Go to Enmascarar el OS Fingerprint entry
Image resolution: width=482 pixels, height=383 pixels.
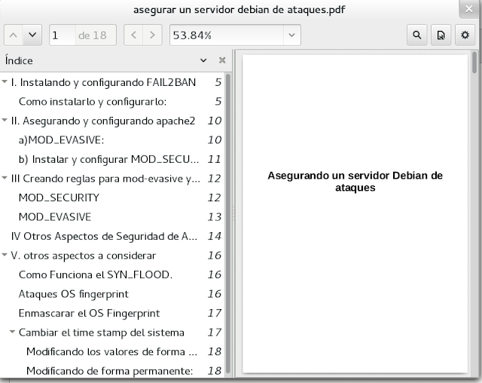pyautogui.click(x=89, y=313)
